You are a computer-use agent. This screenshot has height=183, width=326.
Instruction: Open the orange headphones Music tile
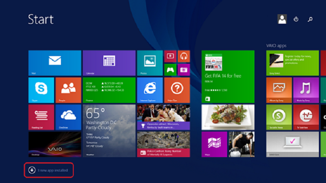pyautogui.click(x=184, y=56)
